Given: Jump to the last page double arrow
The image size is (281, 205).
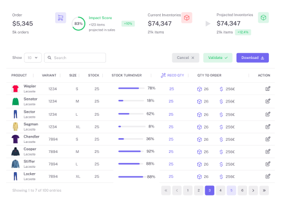Looking at the screenshot, I should tap(264, 191).
